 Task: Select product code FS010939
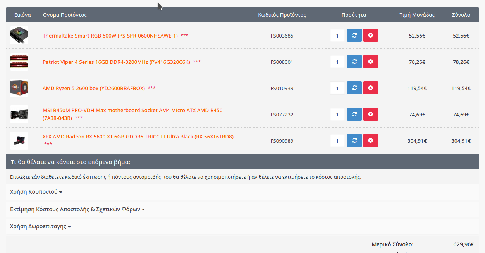[x=282, y=88]
